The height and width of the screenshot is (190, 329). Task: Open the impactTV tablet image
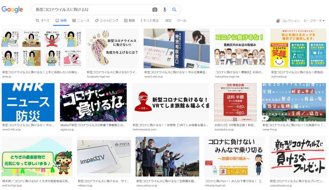point(104,156)
